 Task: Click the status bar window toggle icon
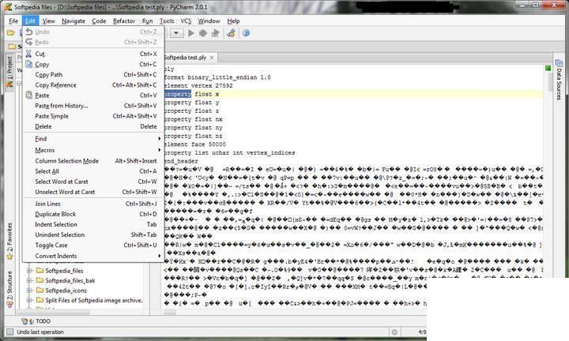click(x=10, y=332)
